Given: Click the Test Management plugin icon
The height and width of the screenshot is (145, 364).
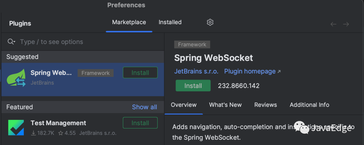Looking at the screenshot, I should [x=16, y=128].
